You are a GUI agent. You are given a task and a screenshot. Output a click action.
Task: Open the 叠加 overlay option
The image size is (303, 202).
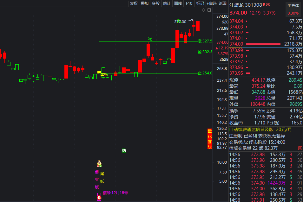tap(145, 3)
